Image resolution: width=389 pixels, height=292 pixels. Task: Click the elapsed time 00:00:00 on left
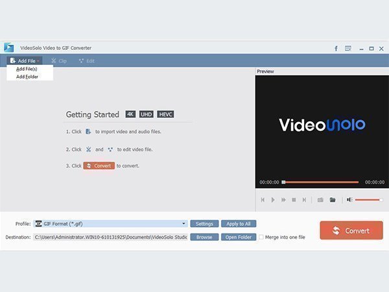(x=269, y=182)
